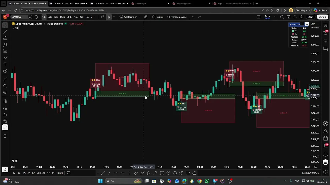The image size is (330, 185).
Task: Click the Windows Start button
Action: tap(100, 181)
